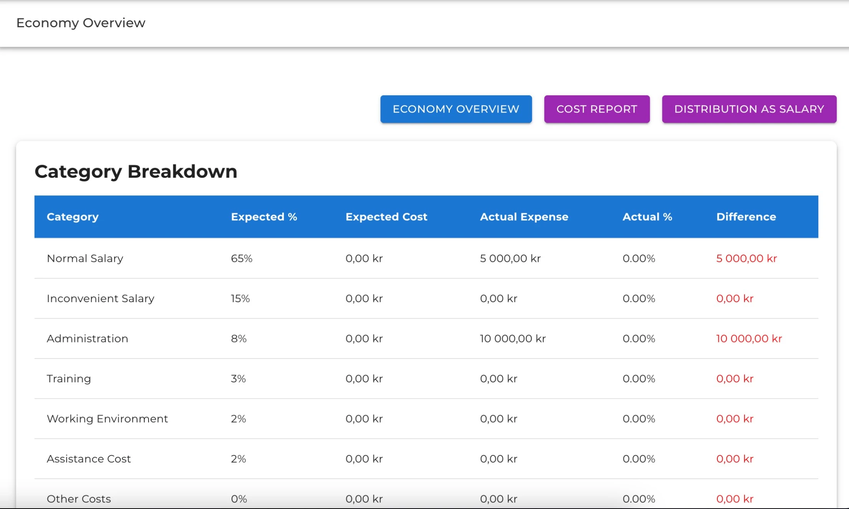849x509 pixels.
Task: Click the Economy Overview page title
Action: [81, 23]
